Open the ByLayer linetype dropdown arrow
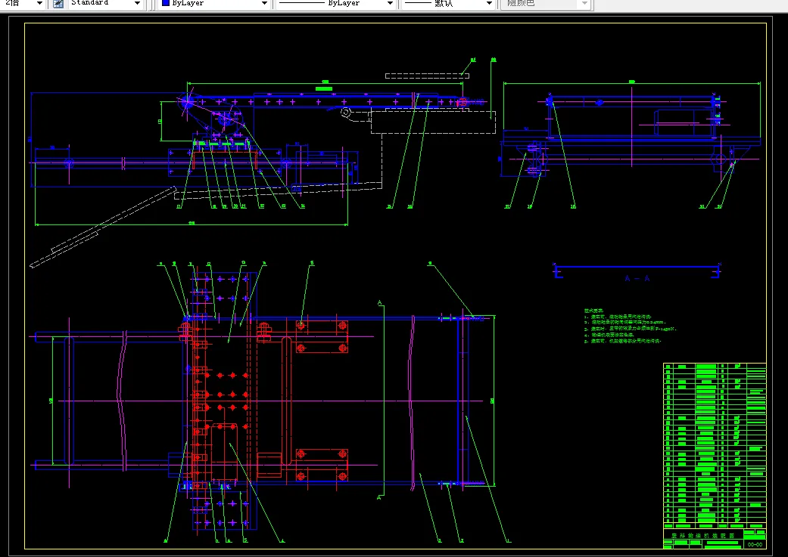This screenshot has height=557, width=788. pos(390,4)
